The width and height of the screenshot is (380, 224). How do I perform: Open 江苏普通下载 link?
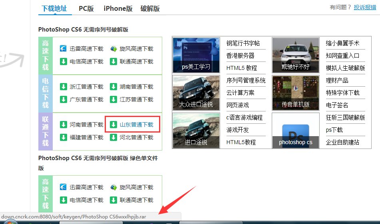pos(136,99)
